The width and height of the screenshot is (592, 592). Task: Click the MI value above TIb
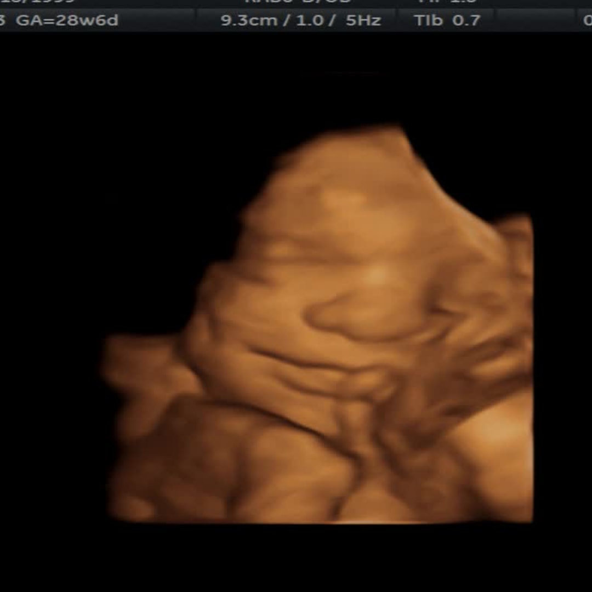[x=447, y=2]
